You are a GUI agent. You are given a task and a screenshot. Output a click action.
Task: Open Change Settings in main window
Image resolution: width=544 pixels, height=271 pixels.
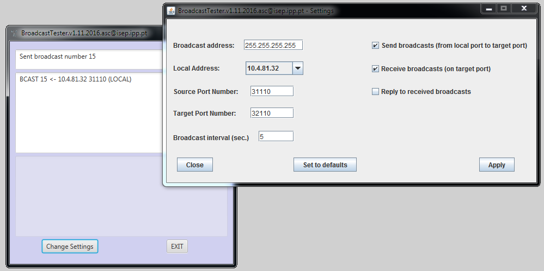[70, 247]
